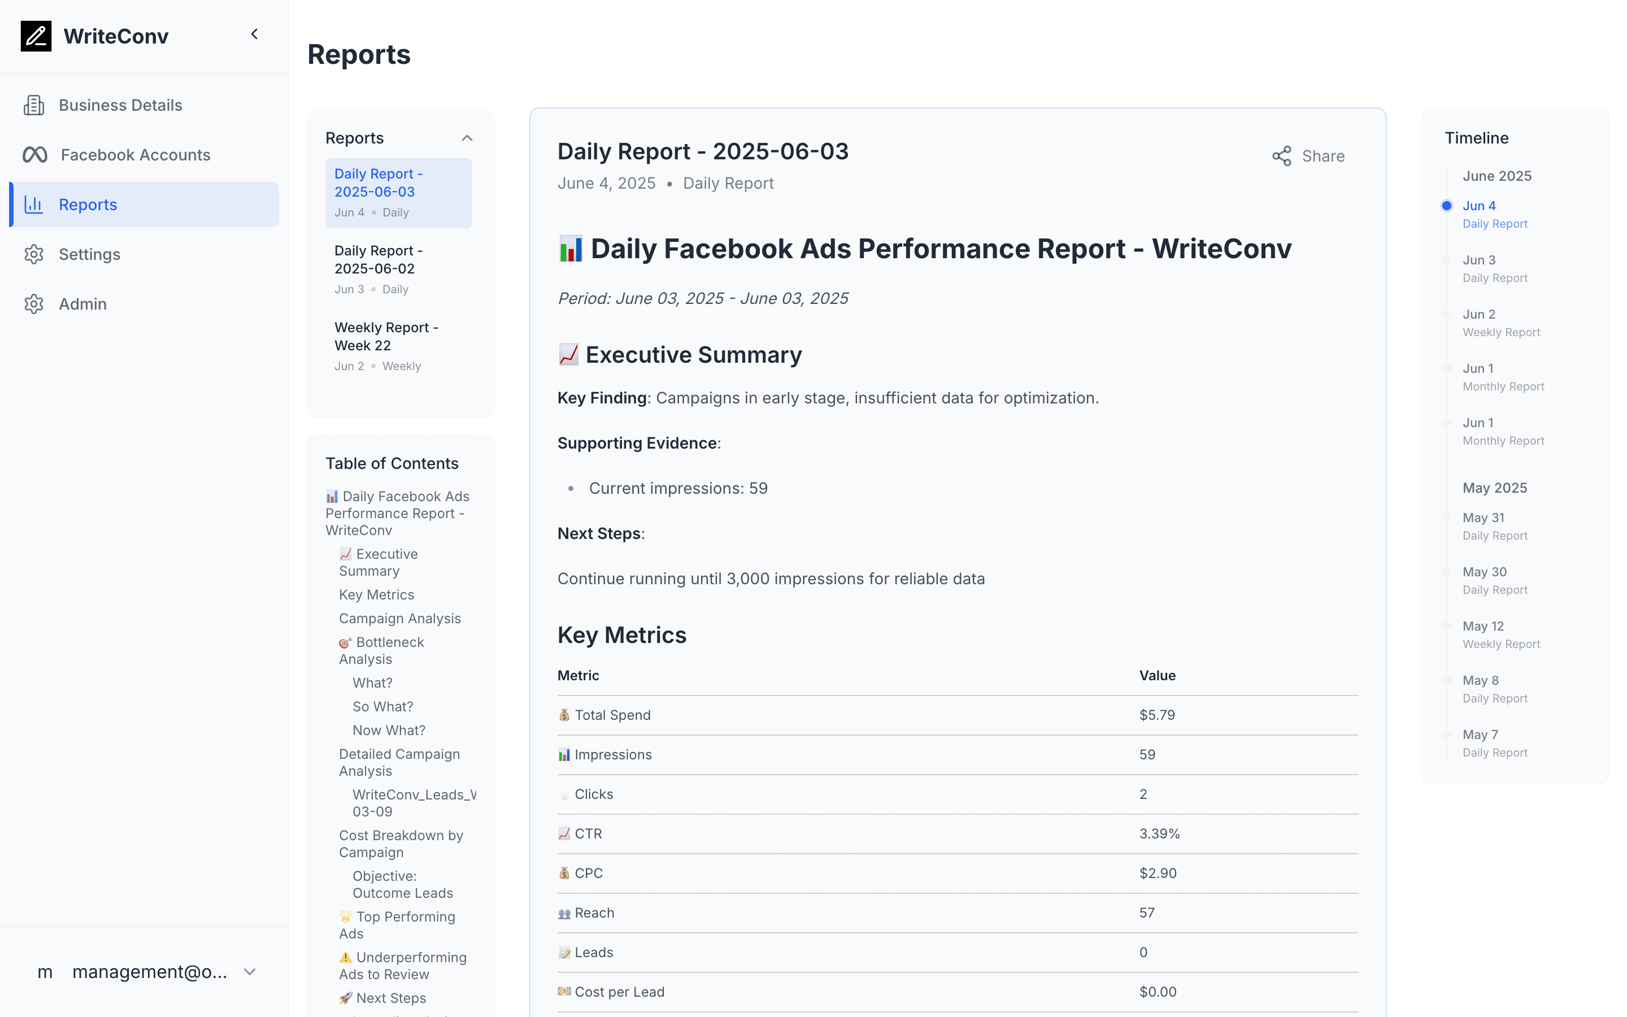Go to Reports in the sidebar
The width and height of the screenshot is (1627, 1017).
(x=144, y=205)
